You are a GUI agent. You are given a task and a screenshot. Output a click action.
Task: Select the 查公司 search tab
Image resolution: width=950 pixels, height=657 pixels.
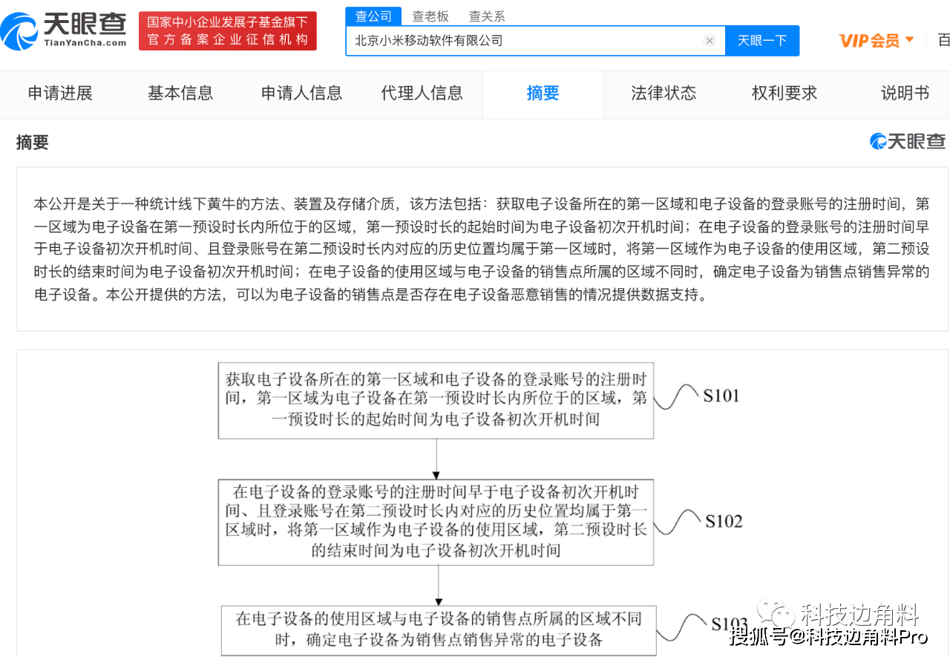[x=373, y=16]
